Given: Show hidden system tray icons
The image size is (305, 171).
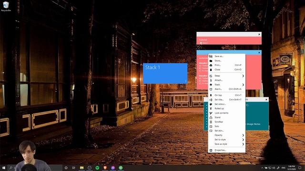Looking at the screenshot, I should coord(262,168).
